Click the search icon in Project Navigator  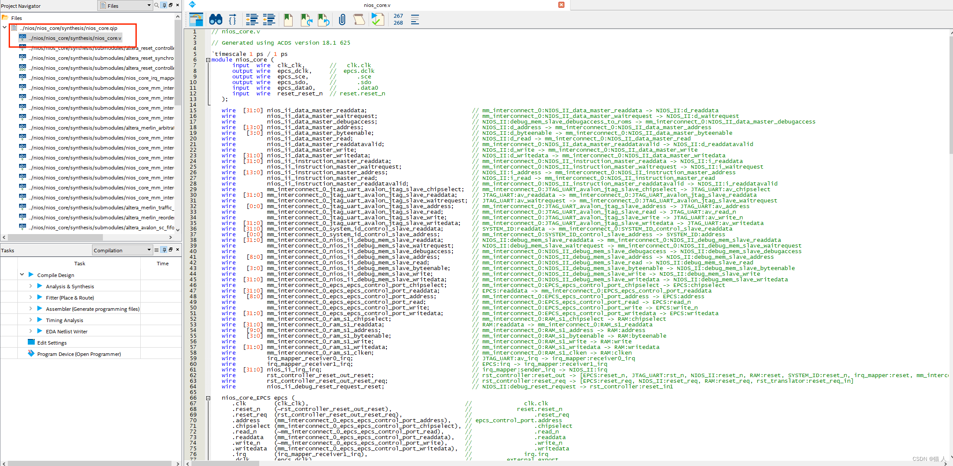point(157,5)
